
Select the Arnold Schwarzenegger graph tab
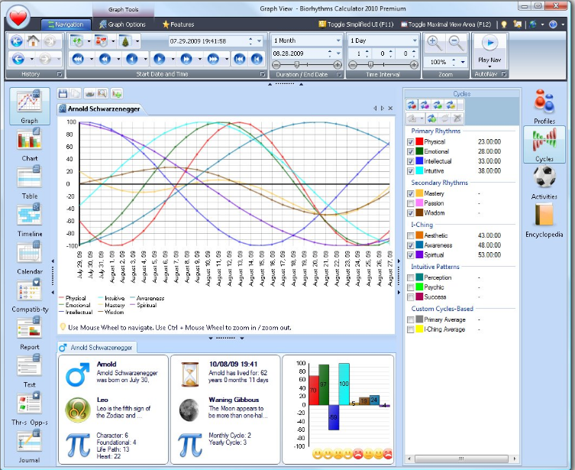click(100, 109)
